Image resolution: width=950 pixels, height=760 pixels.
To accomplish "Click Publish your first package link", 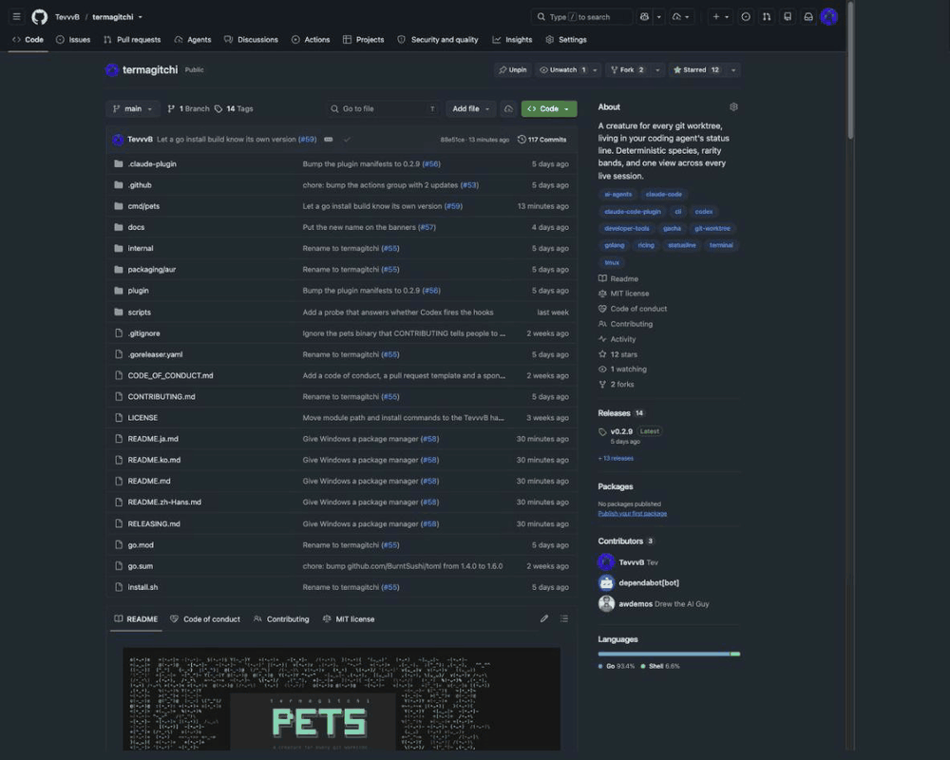I will tap(633, 513).
